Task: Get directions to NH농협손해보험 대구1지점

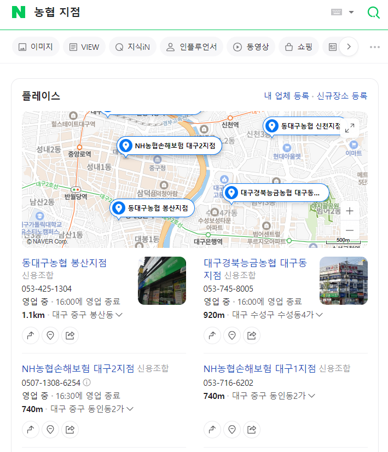Action: click(x=212, y=430)
